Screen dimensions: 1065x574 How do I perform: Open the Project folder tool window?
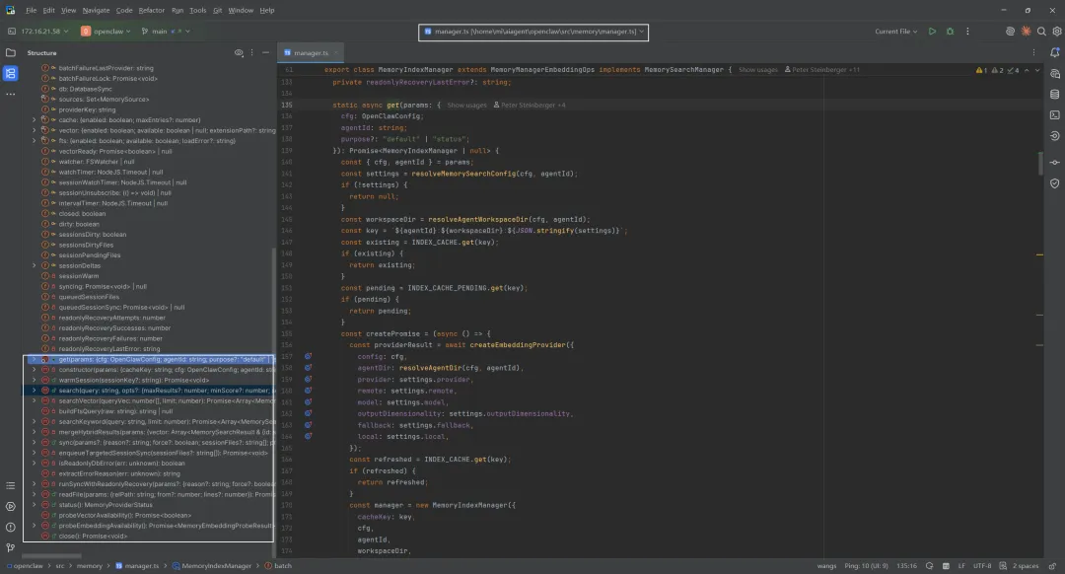point(11,52)
